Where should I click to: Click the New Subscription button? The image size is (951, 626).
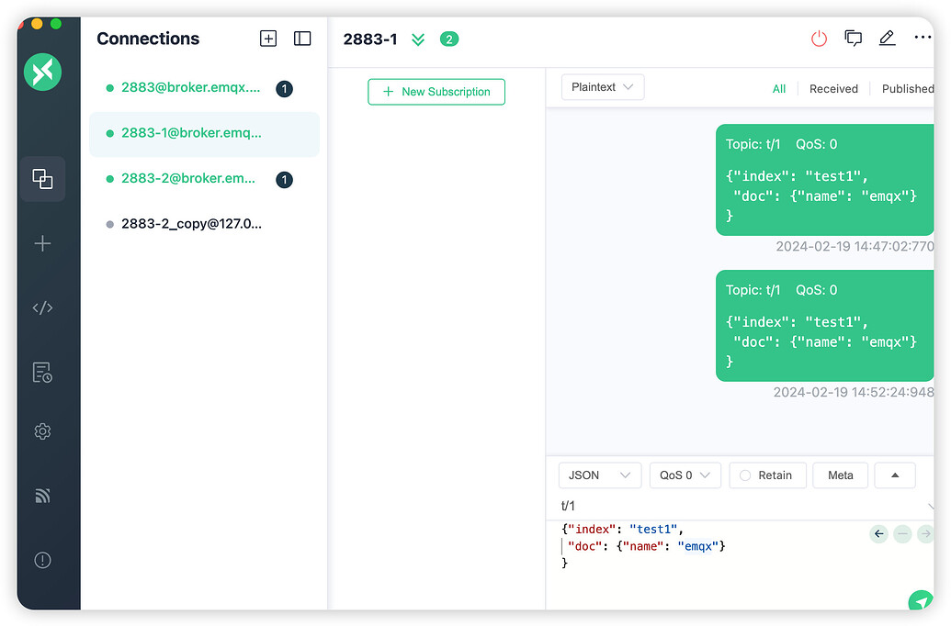click(436, 92)
